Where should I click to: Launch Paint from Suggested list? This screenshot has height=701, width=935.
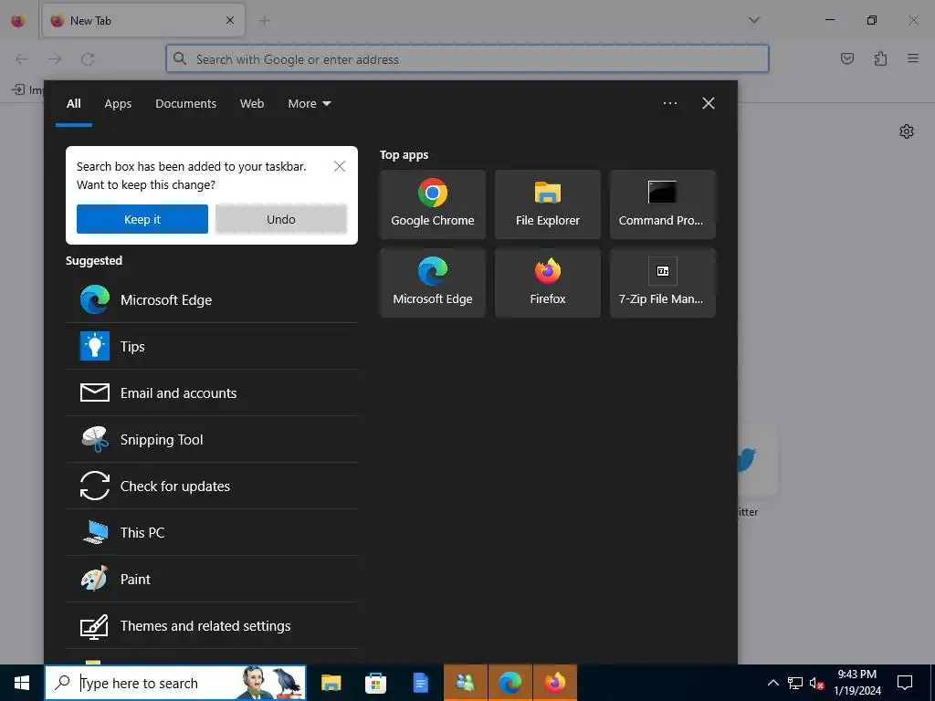click(212, 579)
